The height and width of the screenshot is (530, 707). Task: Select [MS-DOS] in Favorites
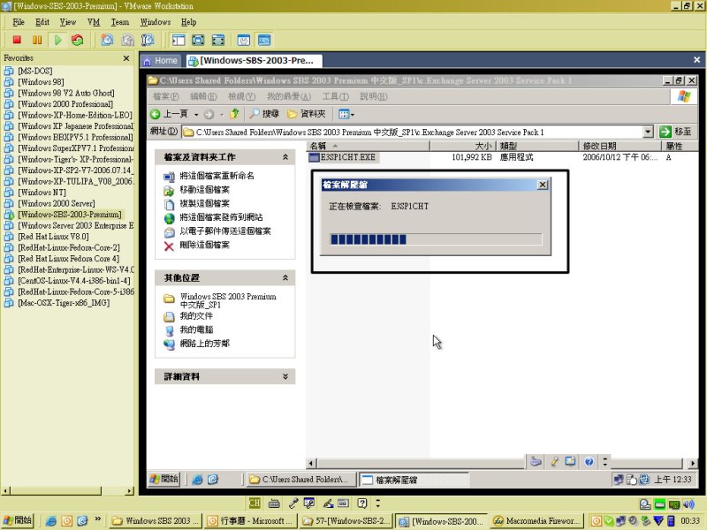34,71
